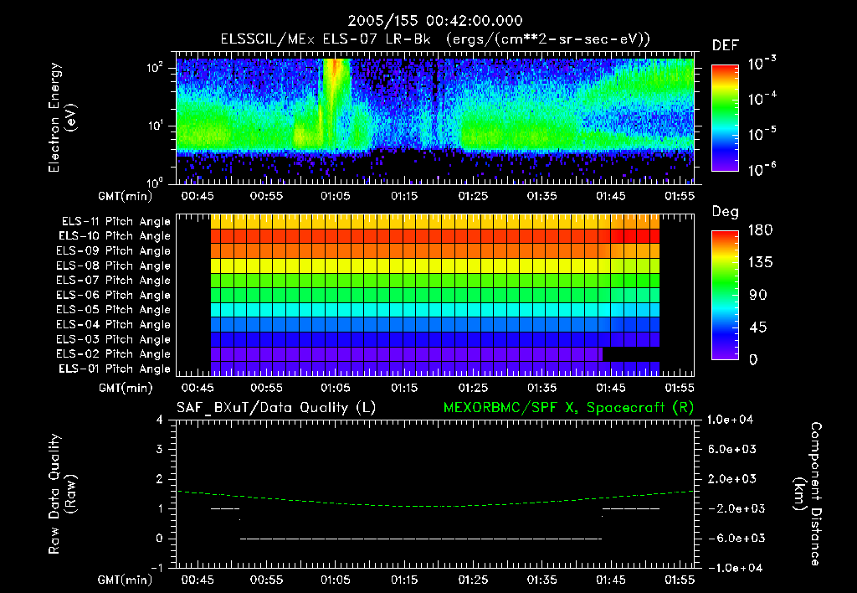Select the ELS-02 Pitch Angle row label
Screen dimensions: 857x593
coord(113,354)
